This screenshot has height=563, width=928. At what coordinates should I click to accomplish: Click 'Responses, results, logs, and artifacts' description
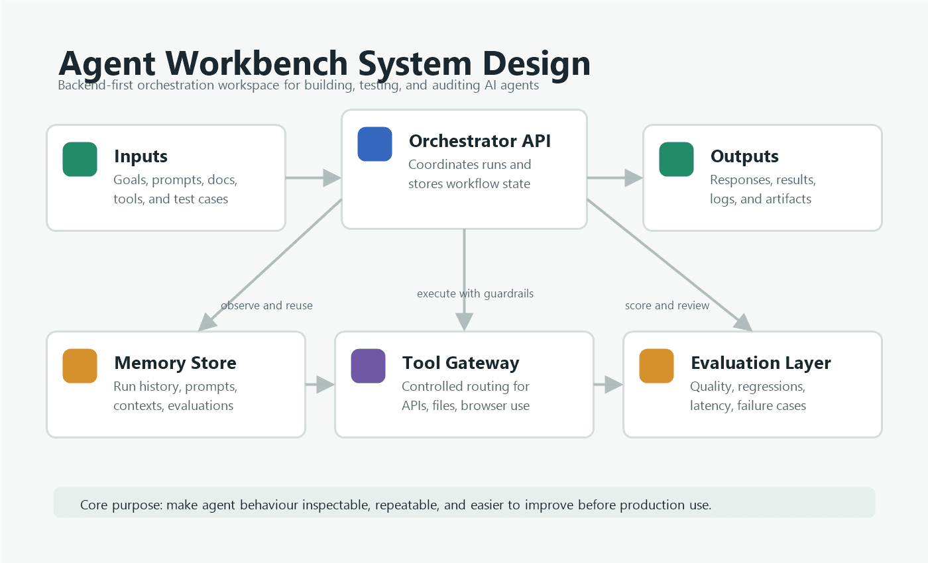point(763,189)
